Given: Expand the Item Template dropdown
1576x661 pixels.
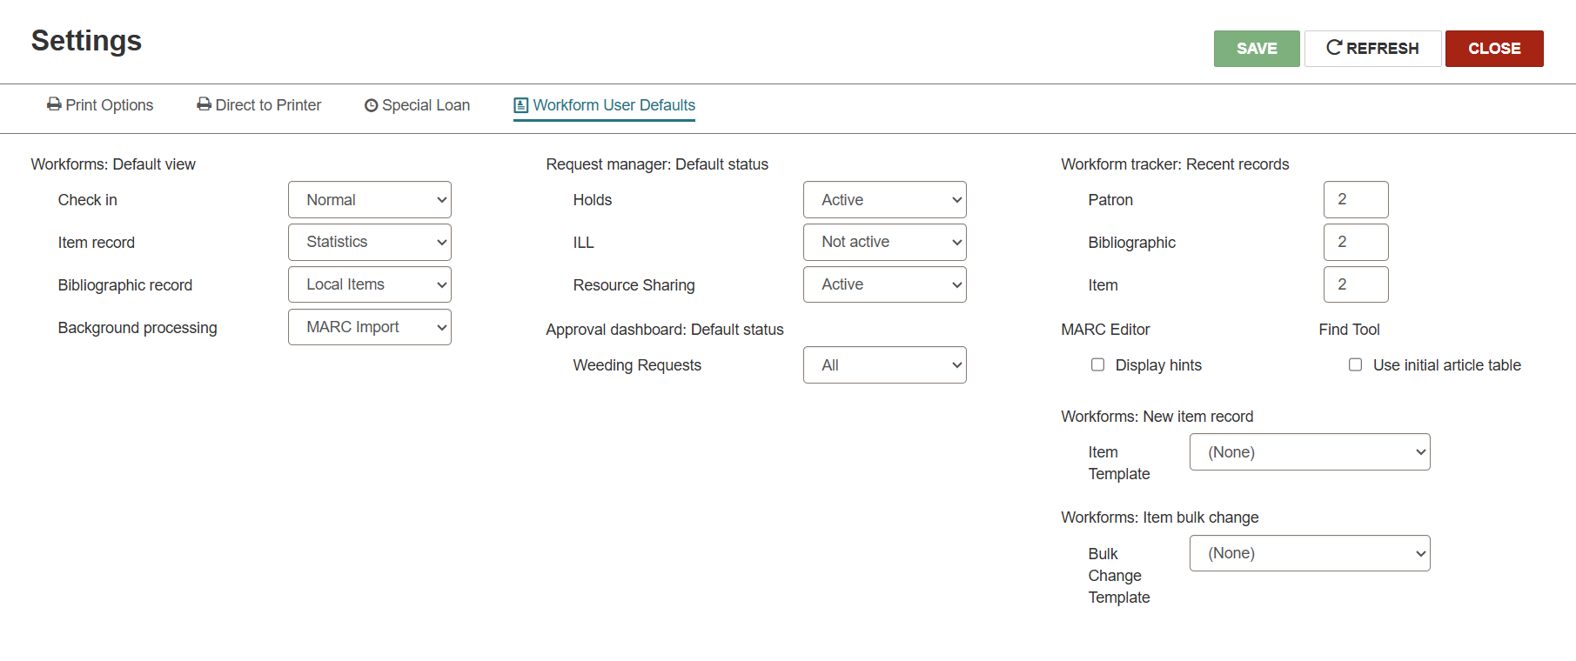Looking at the screenshot, I should [1310, 452].
